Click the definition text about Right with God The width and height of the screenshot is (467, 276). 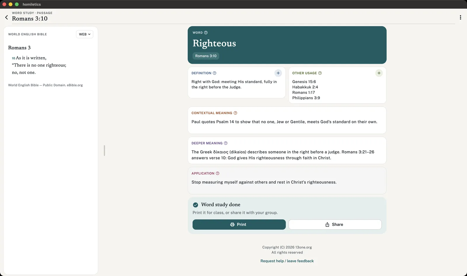[x=234, y=84]
